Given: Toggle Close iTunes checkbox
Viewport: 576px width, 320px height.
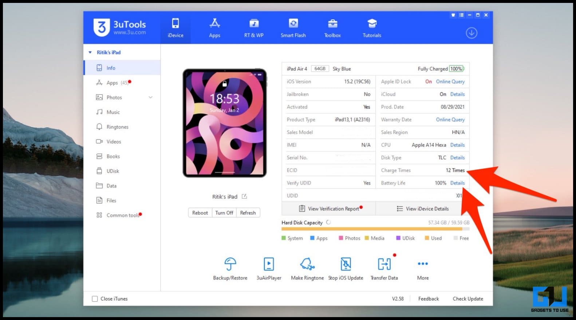Looking at the screenshot, I should pyautogui.click(x=95, y=299).
